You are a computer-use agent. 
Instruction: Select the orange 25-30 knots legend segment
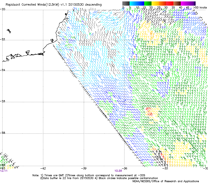click(x=162, y=3)
